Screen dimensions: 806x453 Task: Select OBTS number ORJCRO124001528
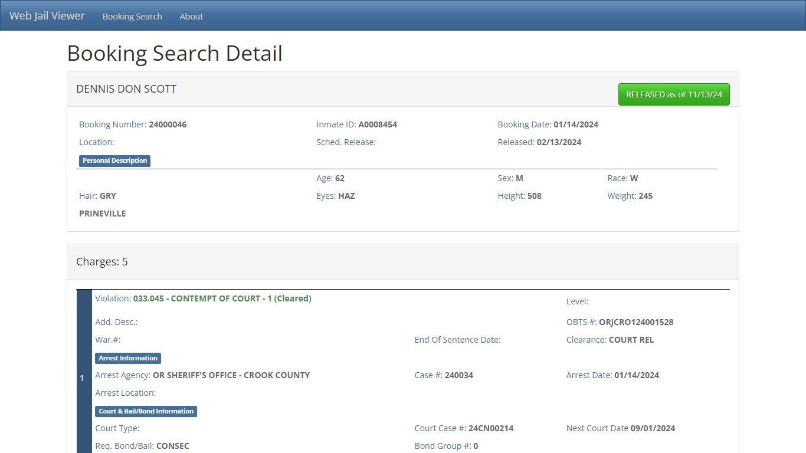636,322
